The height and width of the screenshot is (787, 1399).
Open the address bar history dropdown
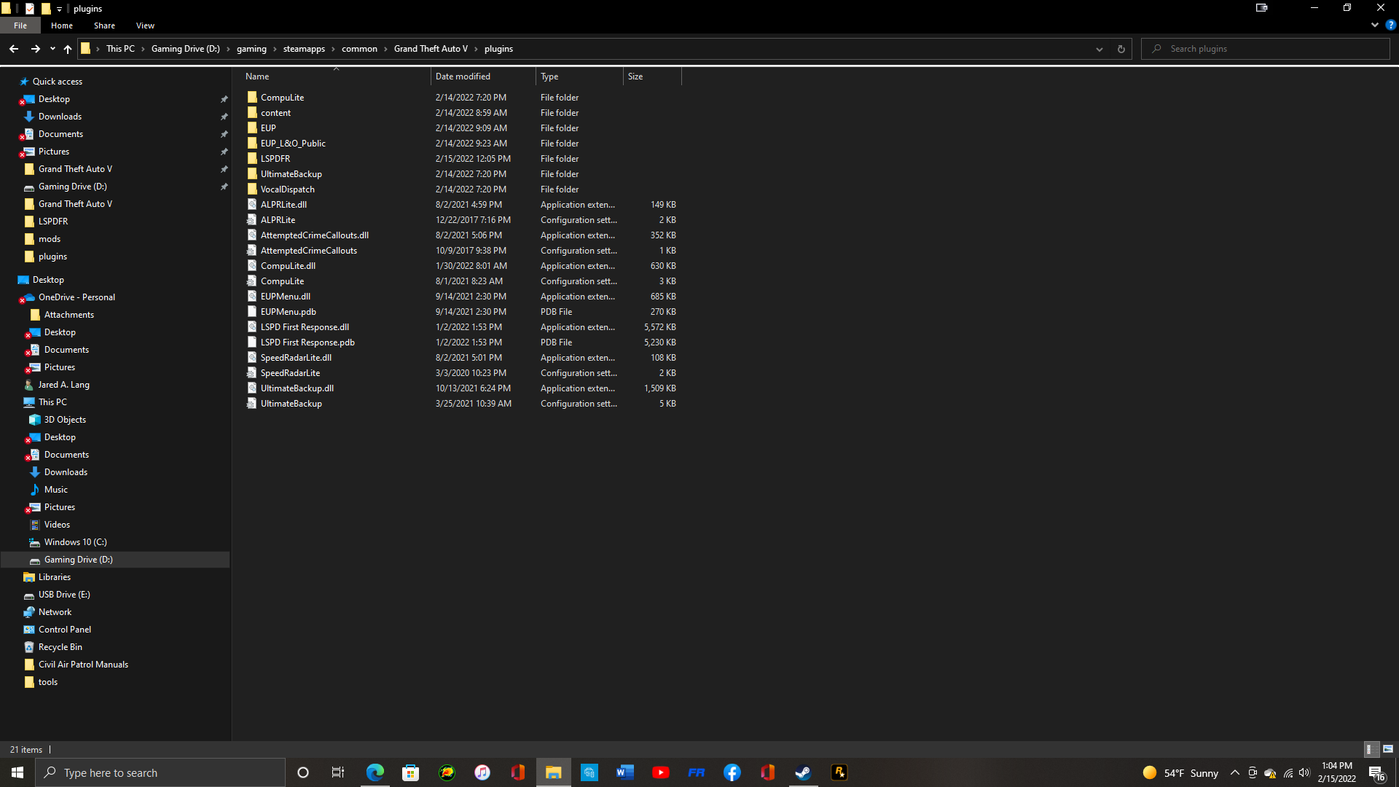pyautogui.click(x=1099, y=49)
